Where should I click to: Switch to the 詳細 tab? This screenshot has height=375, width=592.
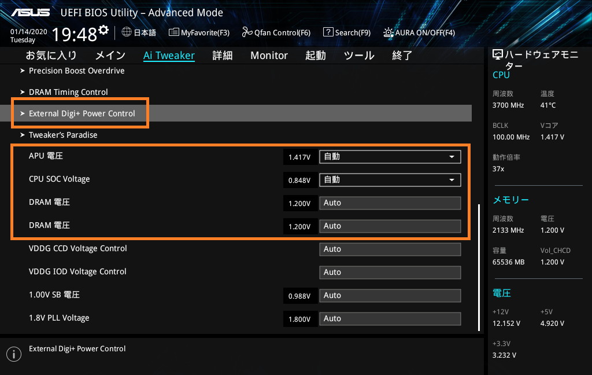pyautogui.click(x=222, y=56)
